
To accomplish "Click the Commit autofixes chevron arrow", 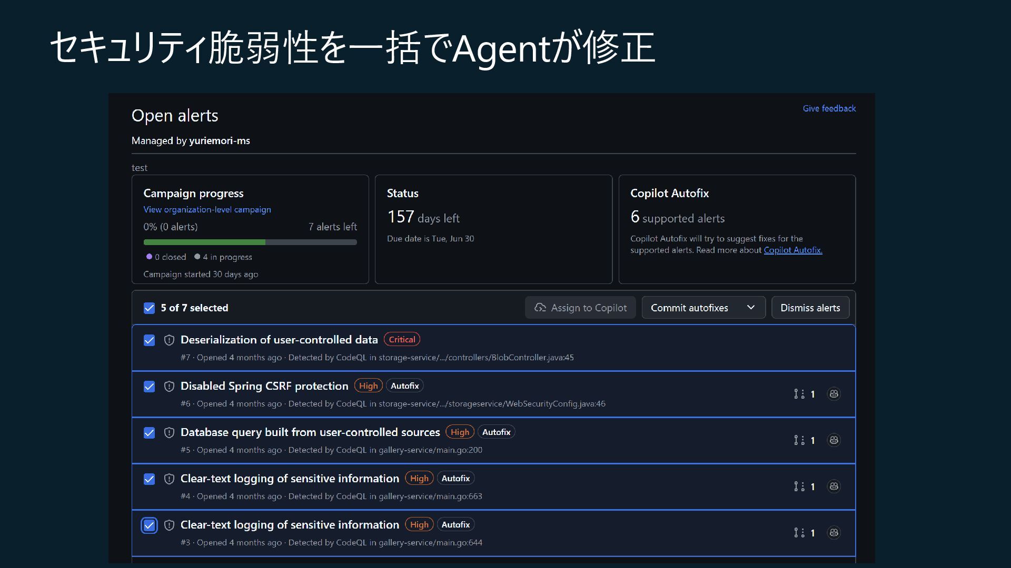I will coord(751,308).
